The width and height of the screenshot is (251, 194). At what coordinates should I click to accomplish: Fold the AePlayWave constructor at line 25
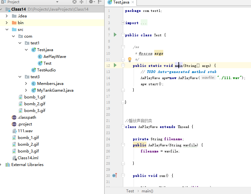pyautogui.click(x=123, y=145)
